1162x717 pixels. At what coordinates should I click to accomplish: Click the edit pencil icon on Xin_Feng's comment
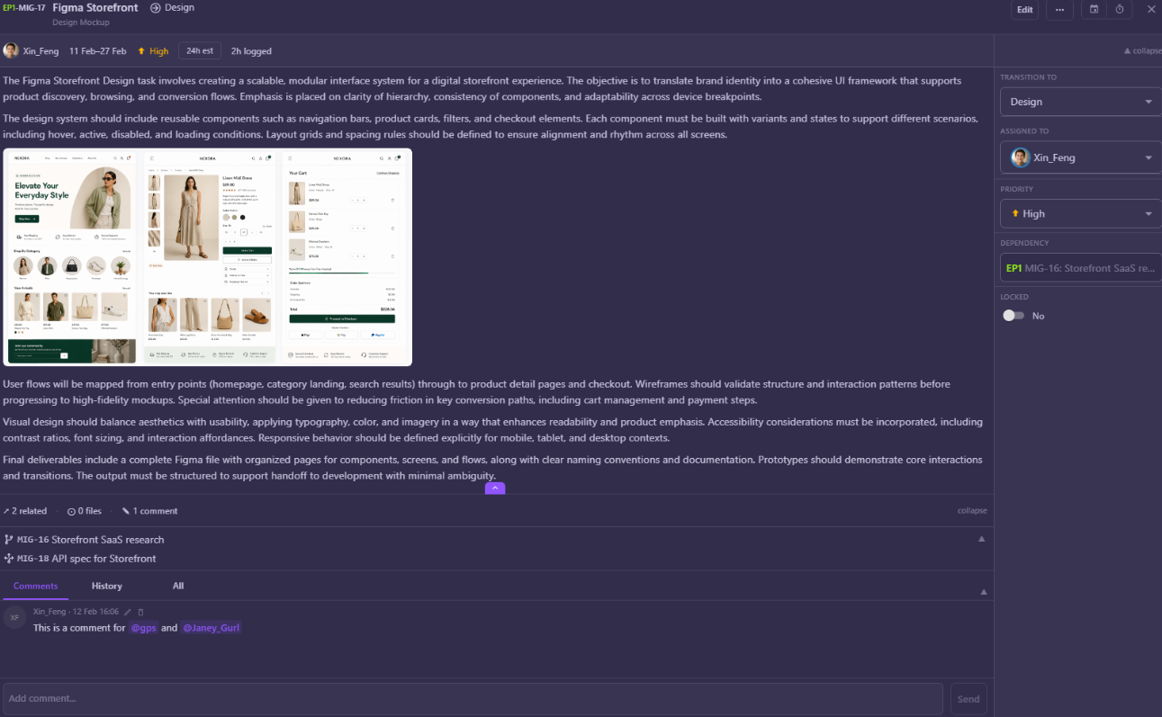click(x=128, y=611)
